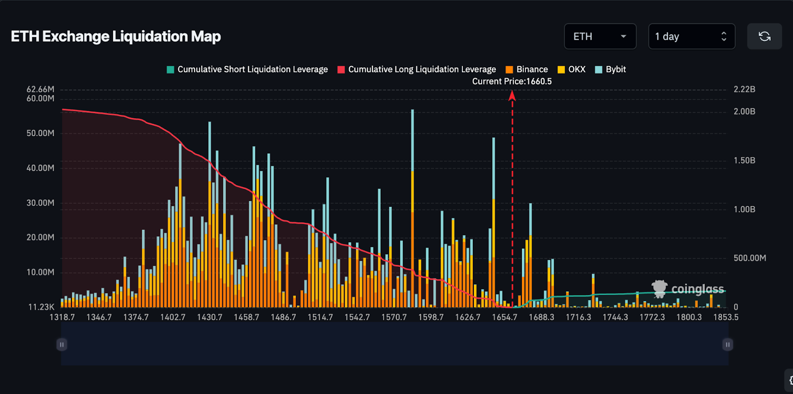Viewport: 793px width, 394px height.
Task: Click the 1570.7 x-axis price label
Action: 394,317
